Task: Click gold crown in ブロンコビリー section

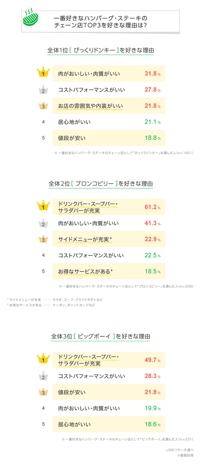Action: click(43, 205)
